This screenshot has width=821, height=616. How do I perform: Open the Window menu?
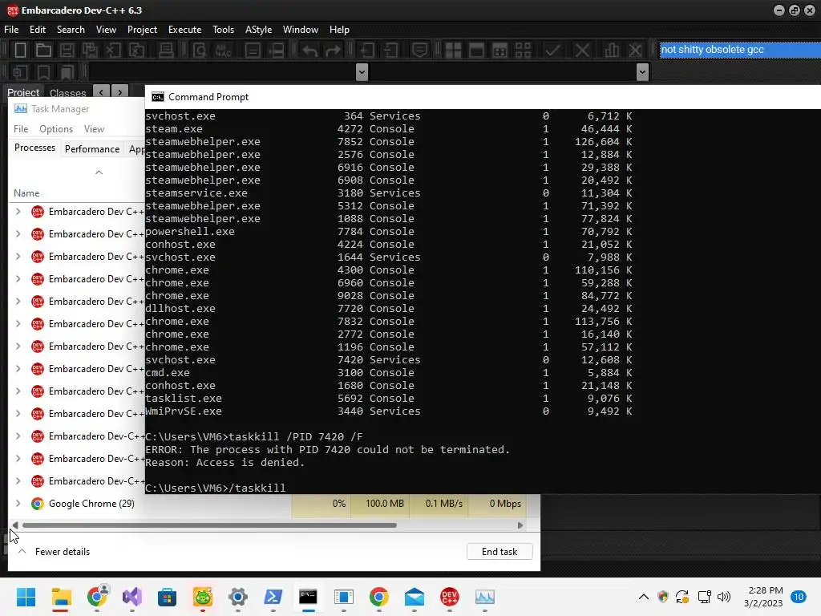pos(301,30)
